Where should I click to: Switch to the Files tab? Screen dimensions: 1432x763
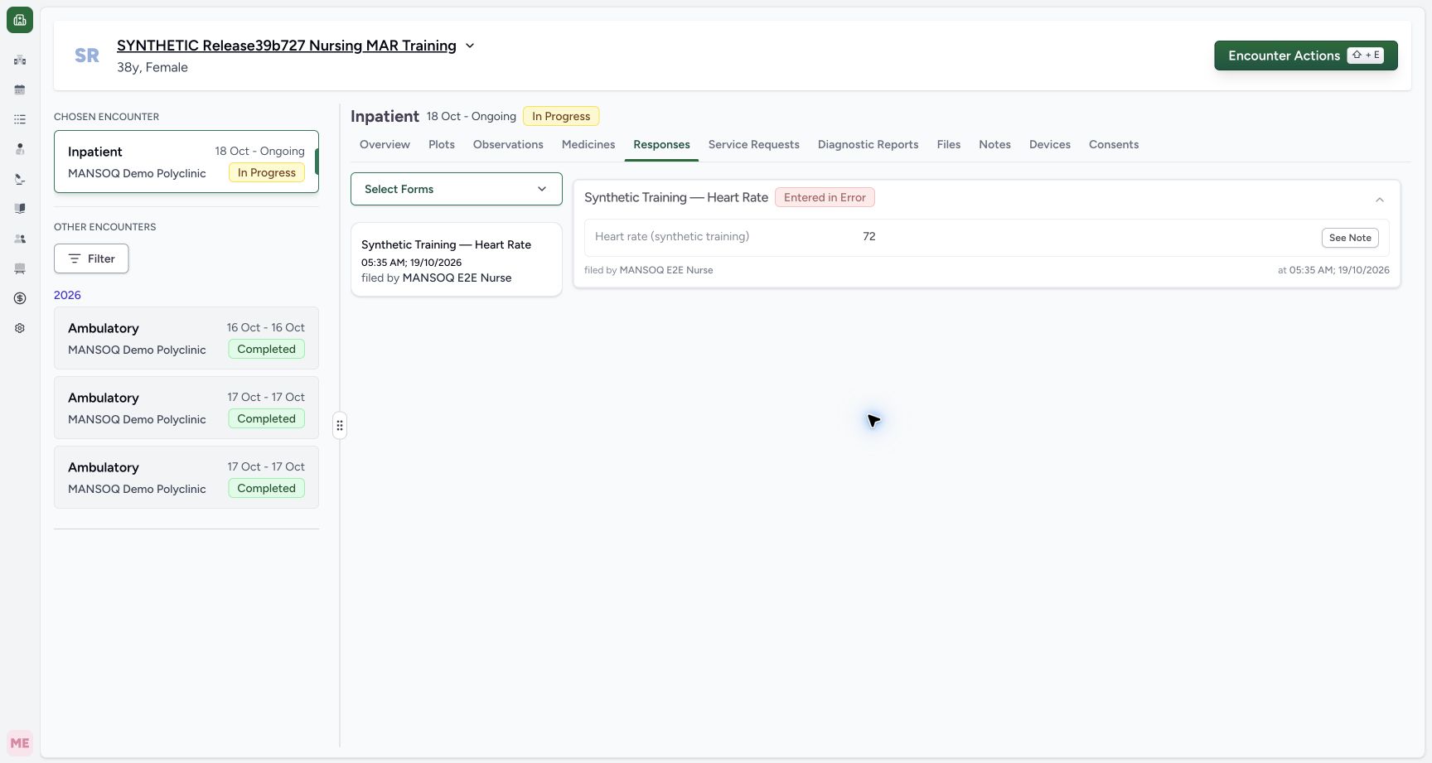[x=949, y=144]
